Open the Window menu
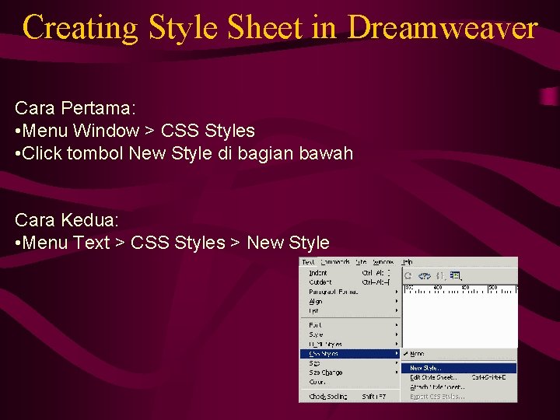Screen dimensions: 560x420 pos(383,262)
